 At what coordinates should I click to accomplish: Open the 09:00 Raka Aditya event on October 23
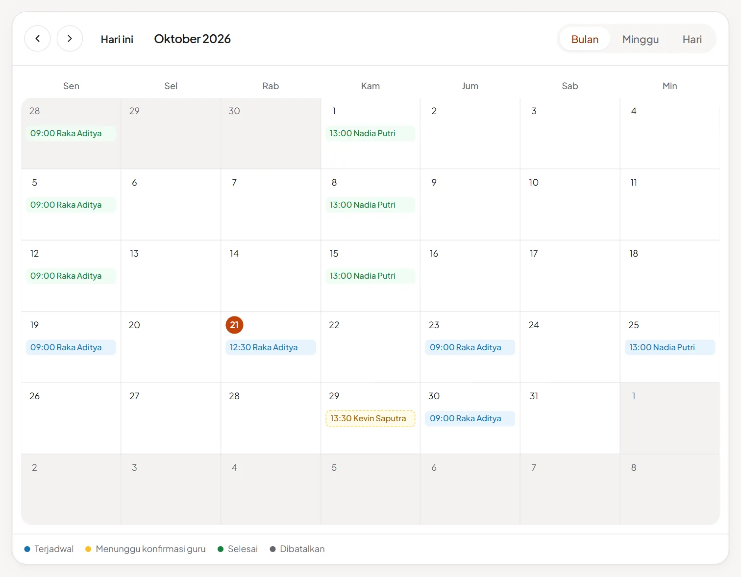(470, 347)
